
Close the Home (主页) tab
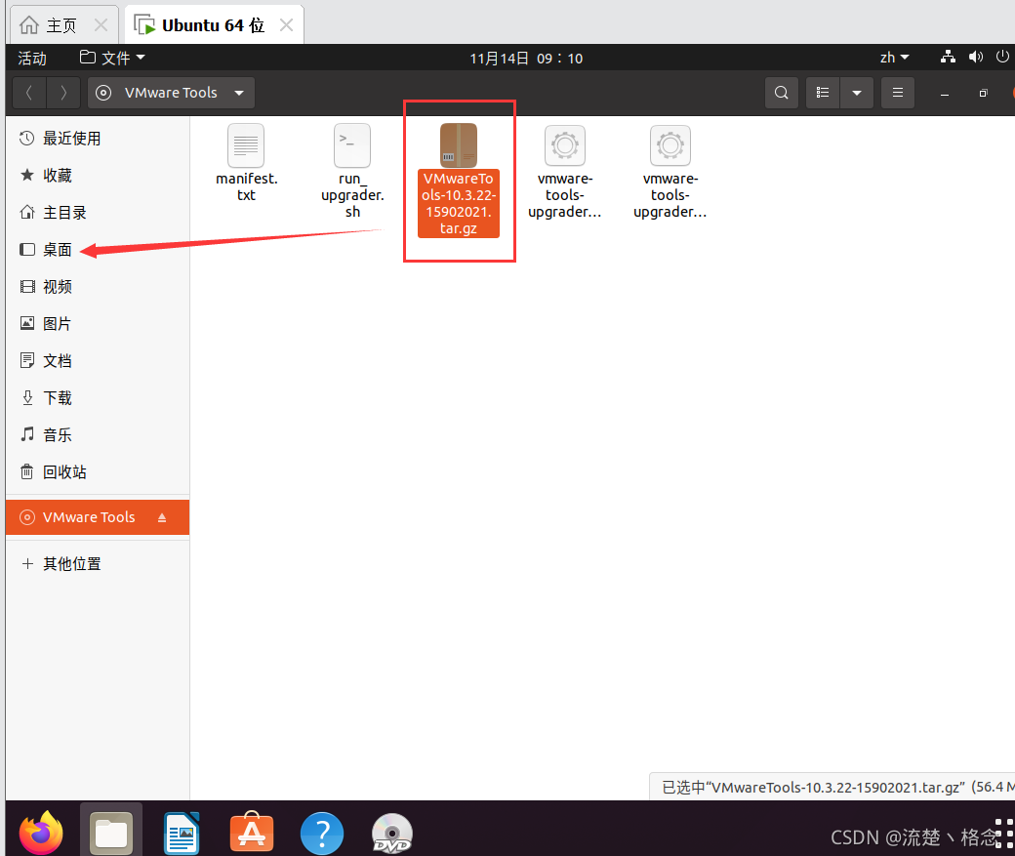coord(101,25)
